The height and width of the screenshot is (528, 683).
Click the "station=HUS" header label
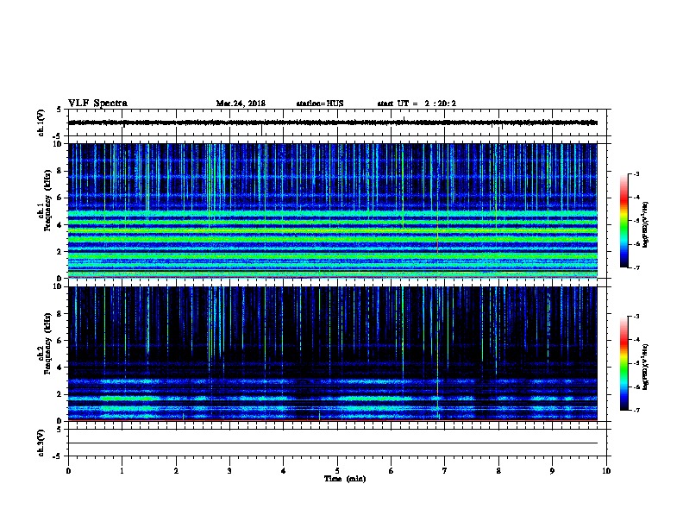coord(320,104)
